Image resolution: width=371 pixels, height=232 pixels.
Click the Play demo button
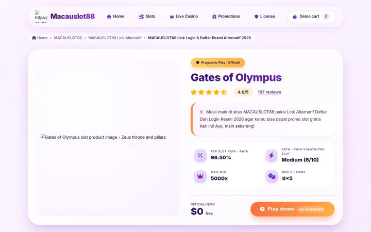(x=293, y=209)
